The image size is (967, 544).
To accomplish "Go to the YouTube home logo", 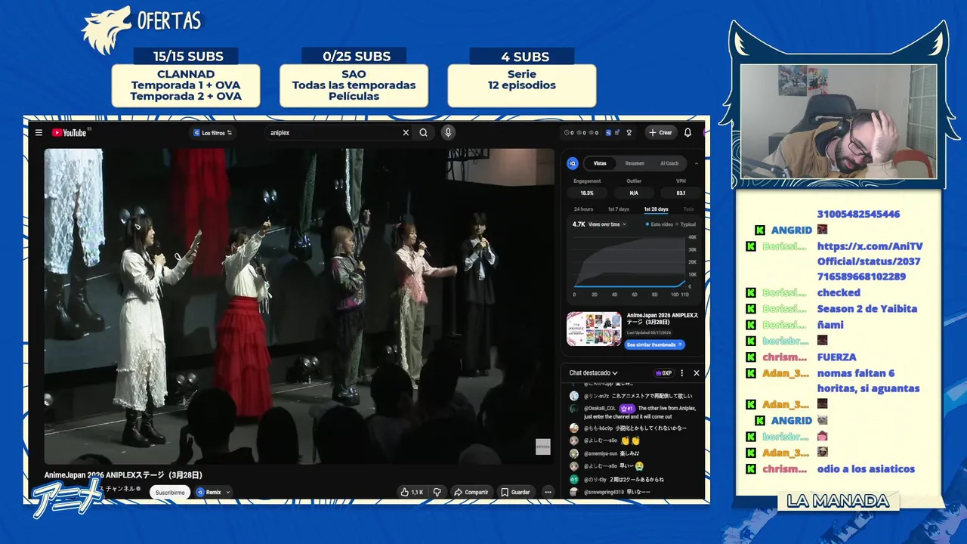I will pyautogui.click(x=70, y=133).
